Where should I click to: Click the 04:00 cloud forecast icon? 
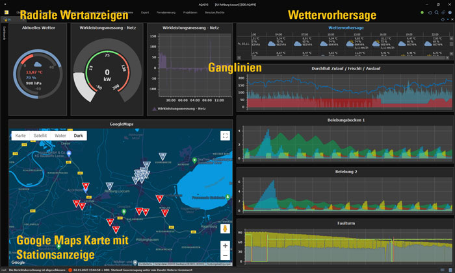272,43
